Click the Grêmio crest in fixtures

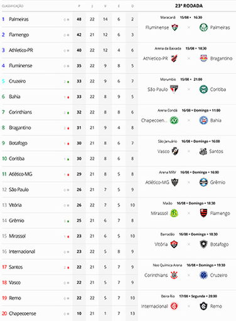pyautogui.click(x=203, y=182)
